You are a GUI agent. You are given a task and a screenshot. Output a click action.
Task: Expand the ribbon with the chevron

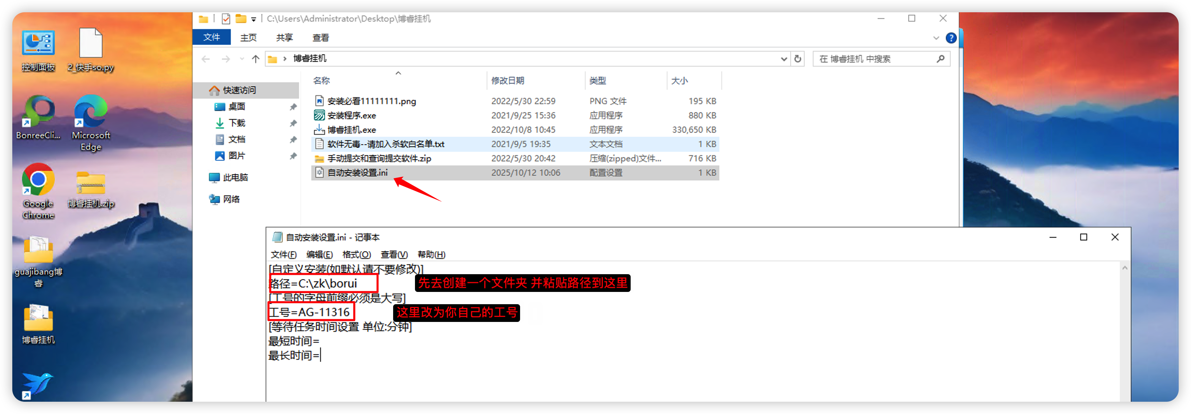[x=936, y=38]
